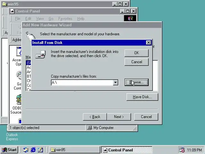Click OK in Install From Disk dialog
Image resolution: width=205 pixels, height=154 pixels.
[136, 53]
